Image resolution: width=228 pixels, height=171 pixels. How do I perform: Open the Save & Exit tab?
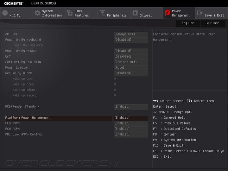tap(212, 13)
